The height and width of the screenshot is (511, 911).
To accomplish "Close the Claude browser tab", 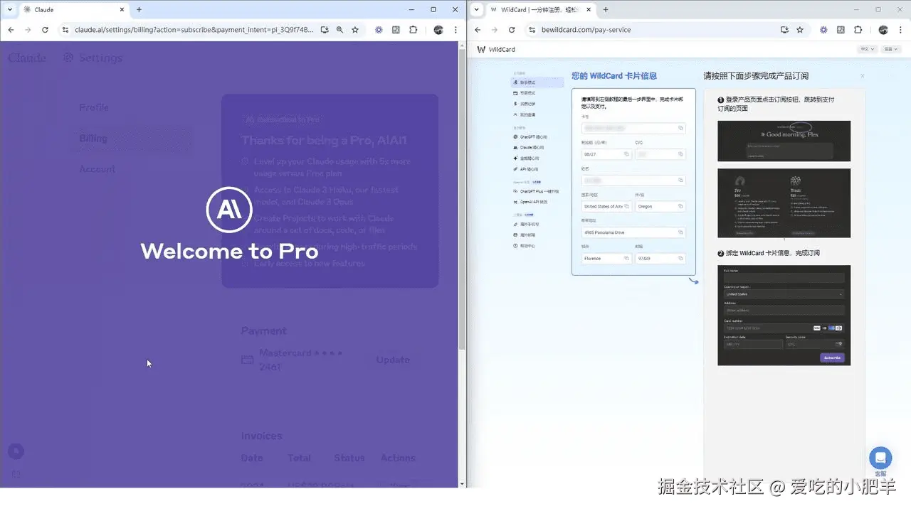I will point(122,10).
